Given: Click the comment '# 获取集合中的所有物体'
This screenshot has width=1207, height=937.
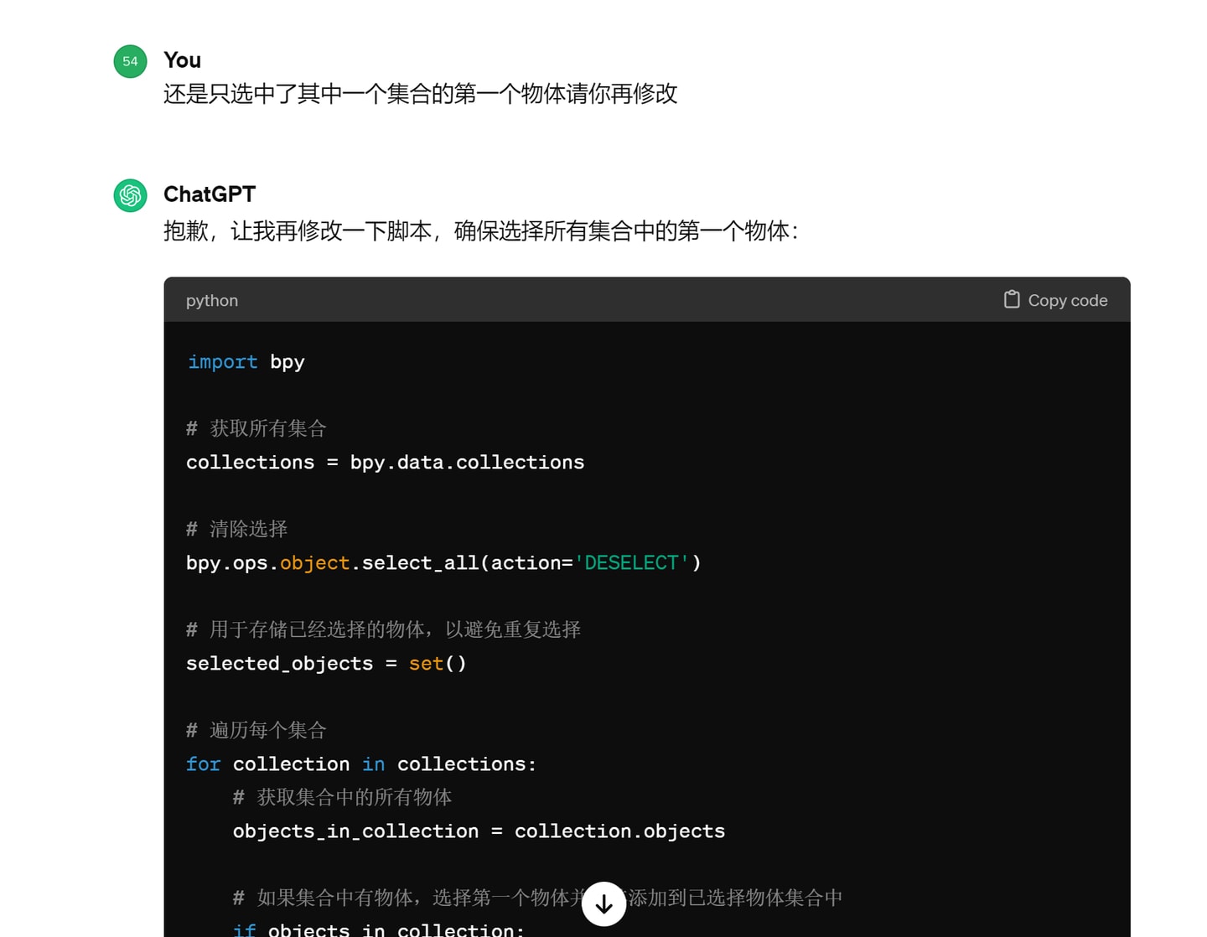Looking at the screenshot, I should 342,798.
